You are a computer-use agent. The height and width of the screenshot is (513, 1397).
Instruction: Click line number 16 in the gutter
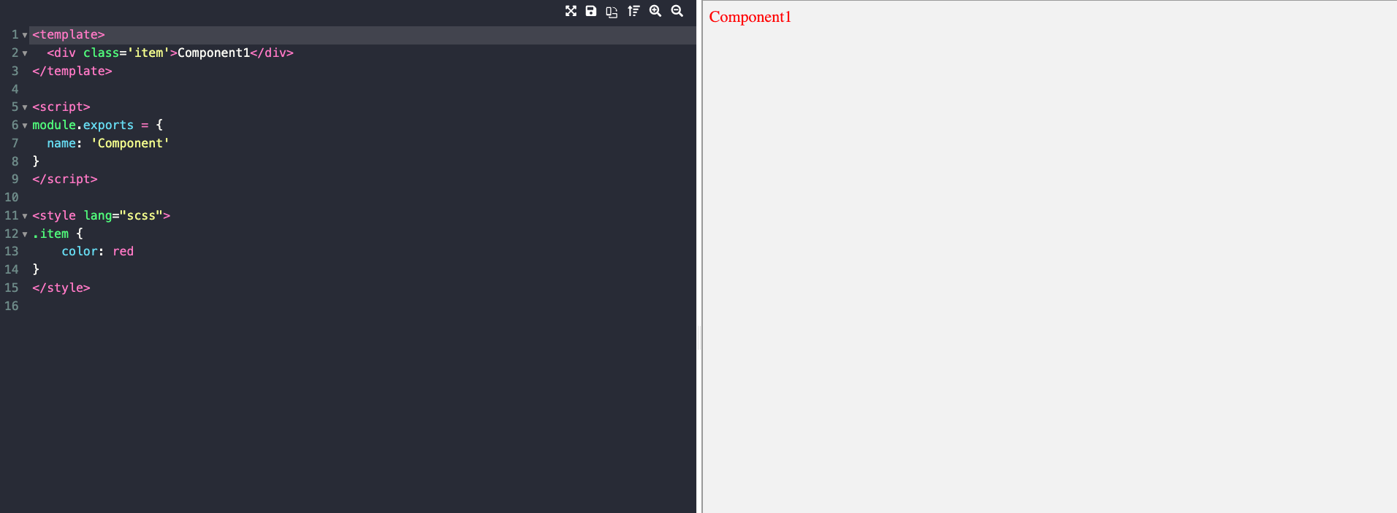(x=12, y=306)
